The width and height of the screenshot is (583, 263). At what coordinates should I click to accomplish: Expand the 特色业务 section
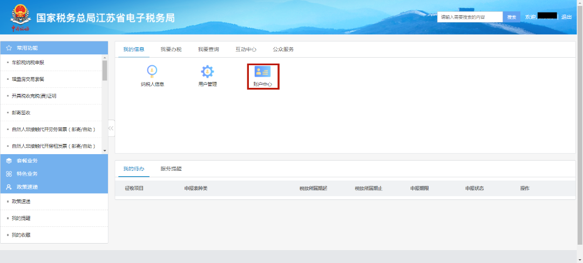[55, 174]
